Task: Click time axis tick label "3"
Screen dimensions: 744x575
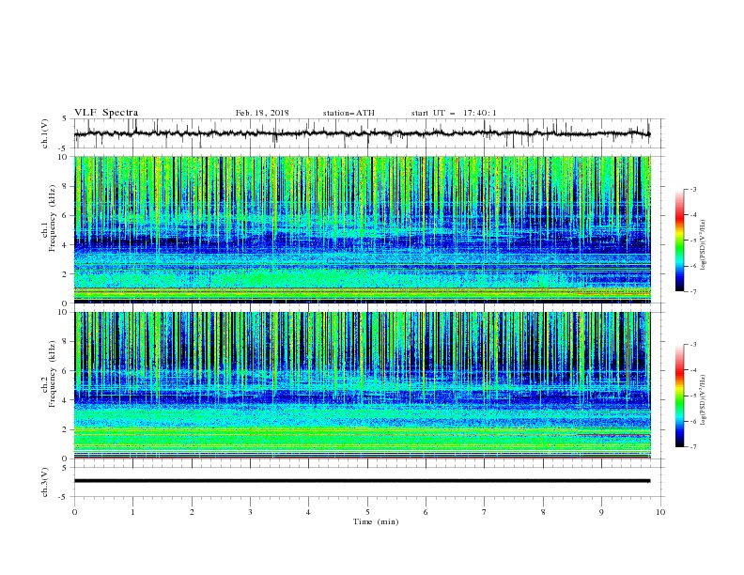Action: 250,512
